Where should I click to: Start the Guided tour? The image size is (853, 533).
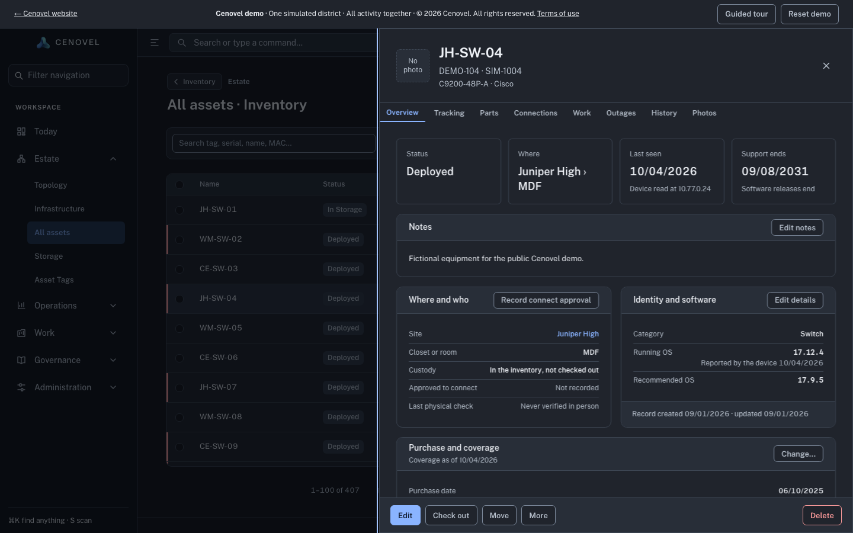pos(746,14)
